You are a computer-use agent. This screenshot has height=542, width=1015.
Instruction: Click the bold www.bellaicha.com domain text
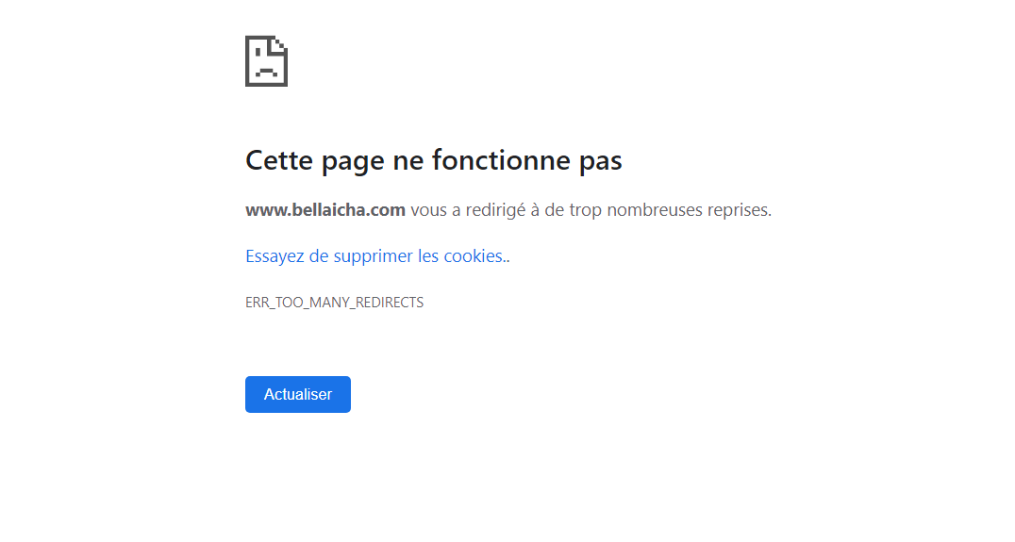point(324,210)
